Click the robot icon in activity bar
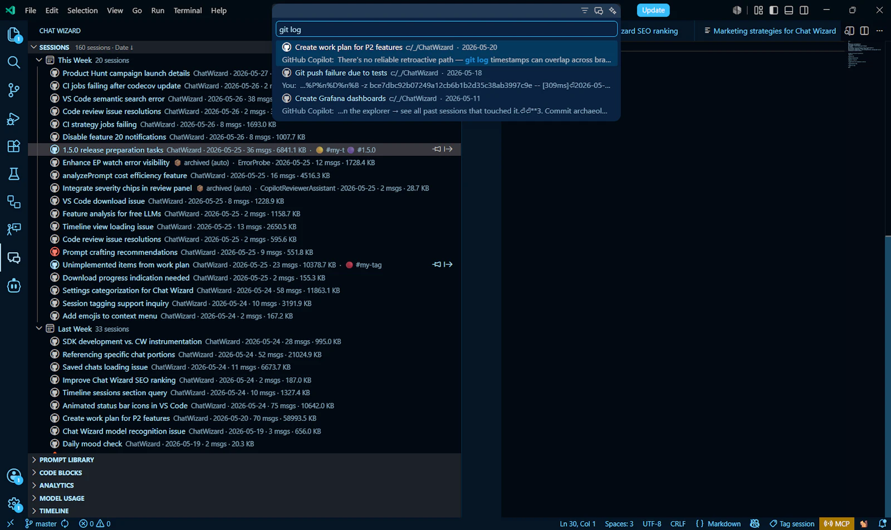 14,286
